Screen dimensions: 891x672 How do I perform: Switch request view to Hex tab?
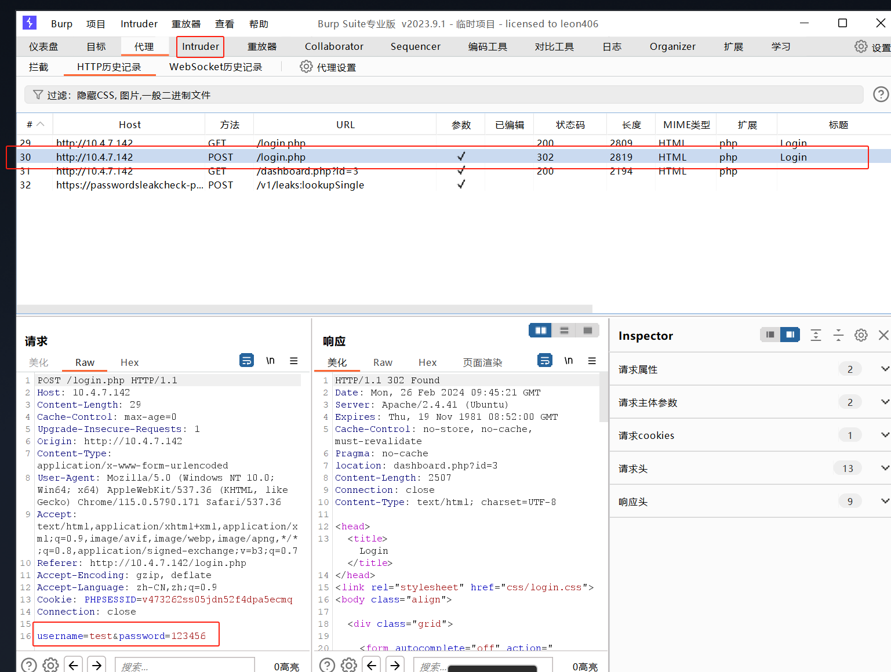click(x=129, y=362)
